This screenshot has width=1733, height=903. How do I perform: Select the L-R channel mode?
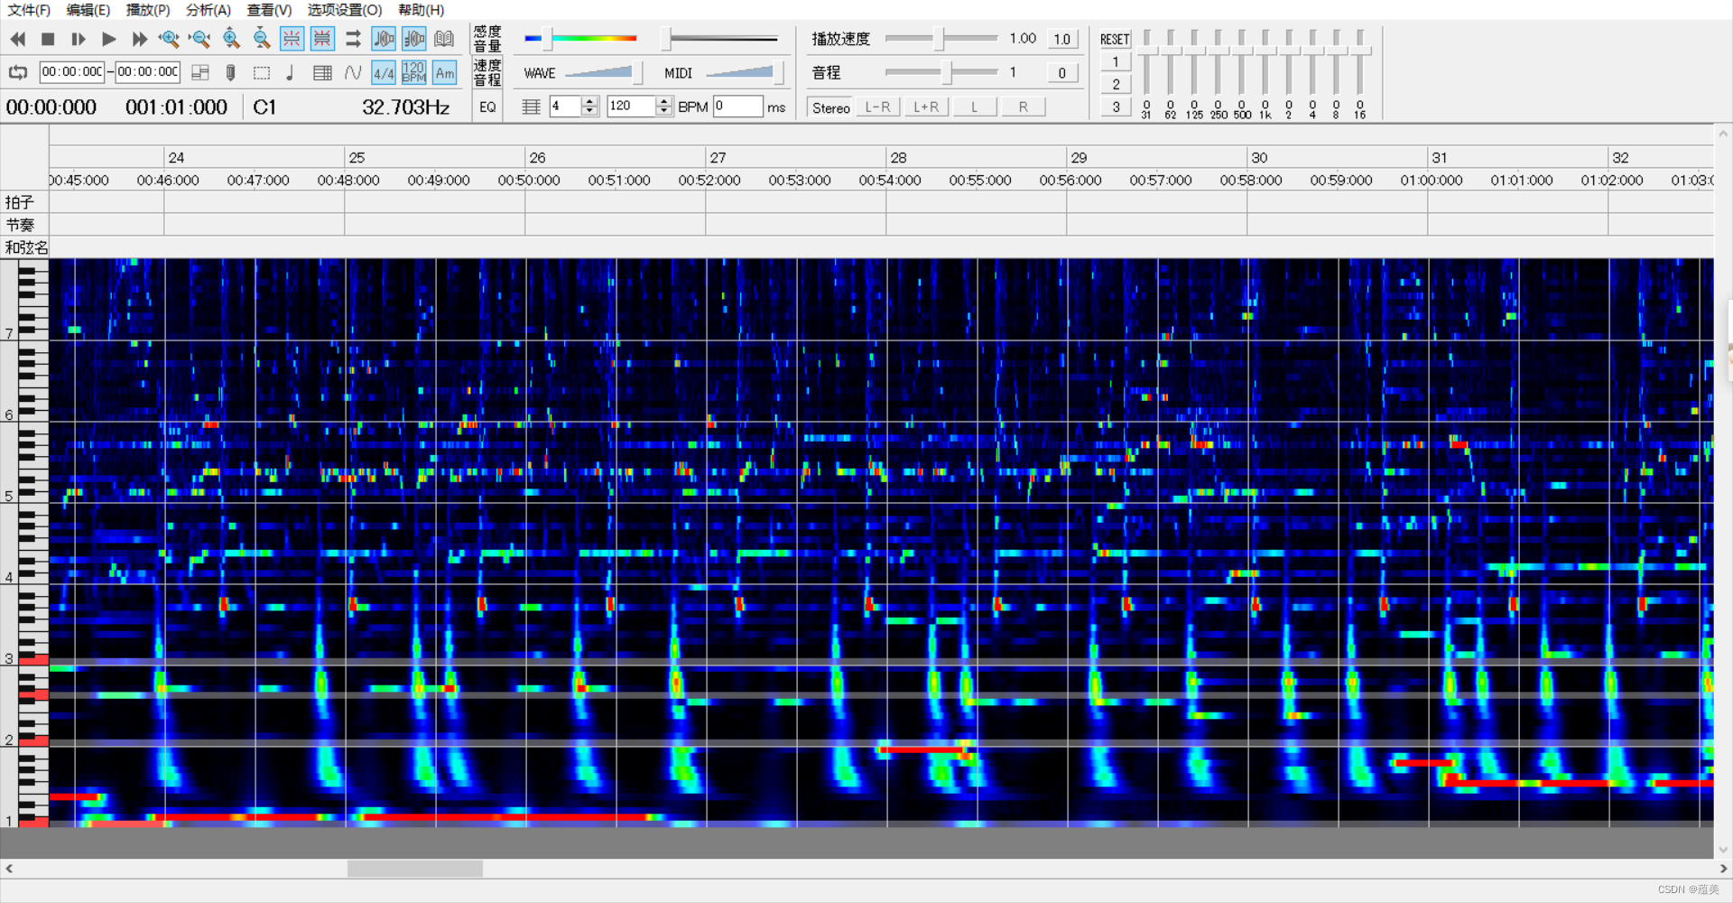pos(878,107)
